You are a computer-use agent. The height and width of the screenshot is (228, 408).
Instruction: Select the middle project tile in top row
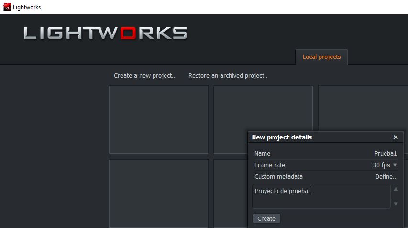pyautogui.click(x=263, y=108)
